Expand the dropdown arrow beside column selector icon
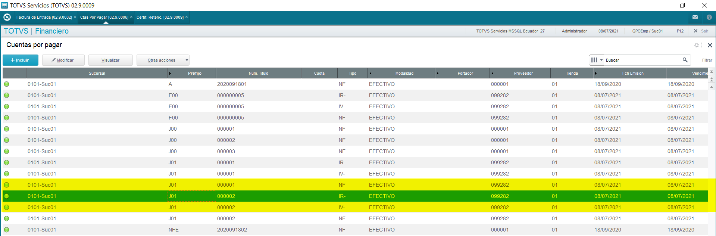This screenshot has width=716, height=236. (x=601, y=60)
